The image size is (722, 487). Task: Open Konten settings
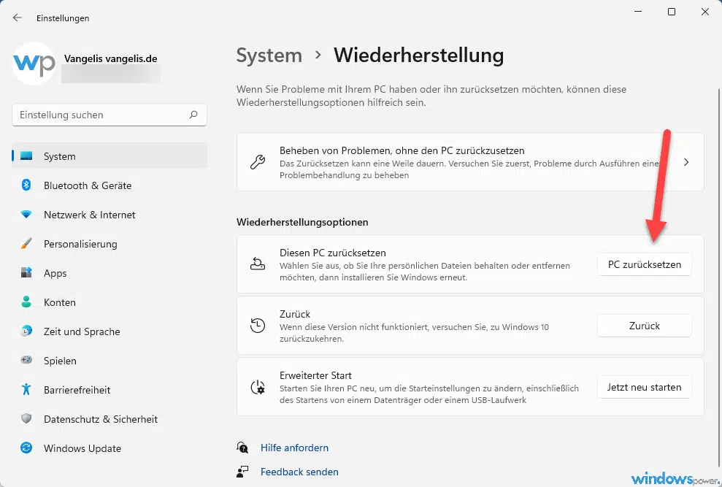click(60, 302)
